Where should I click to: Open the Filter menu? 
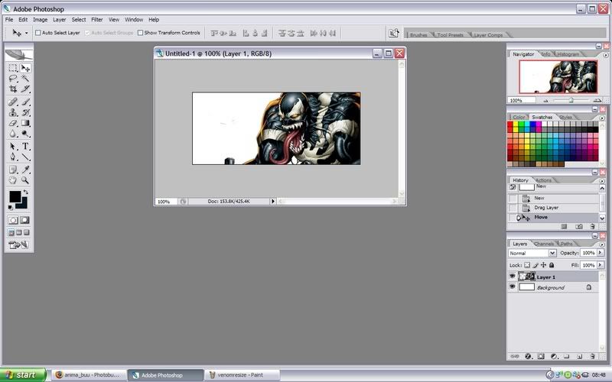(x=97, y=20)
